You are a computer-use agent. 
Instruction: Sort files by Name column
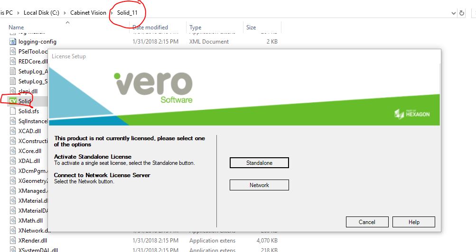(16, 27)
